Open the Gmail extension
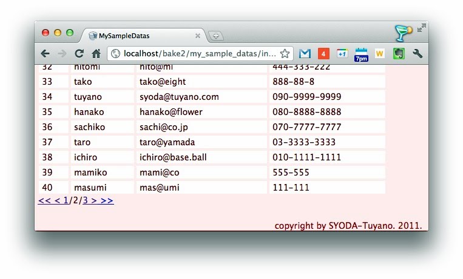This screenshot has height=279, width=463. pos(305,53)
